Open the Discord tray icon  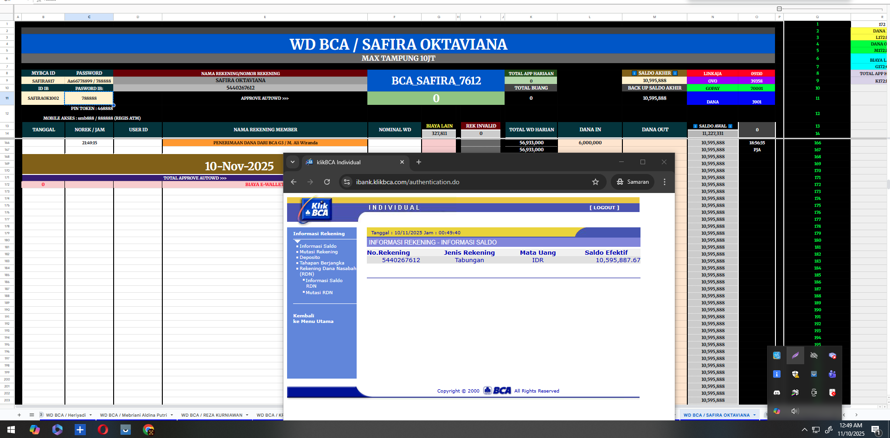777,393
